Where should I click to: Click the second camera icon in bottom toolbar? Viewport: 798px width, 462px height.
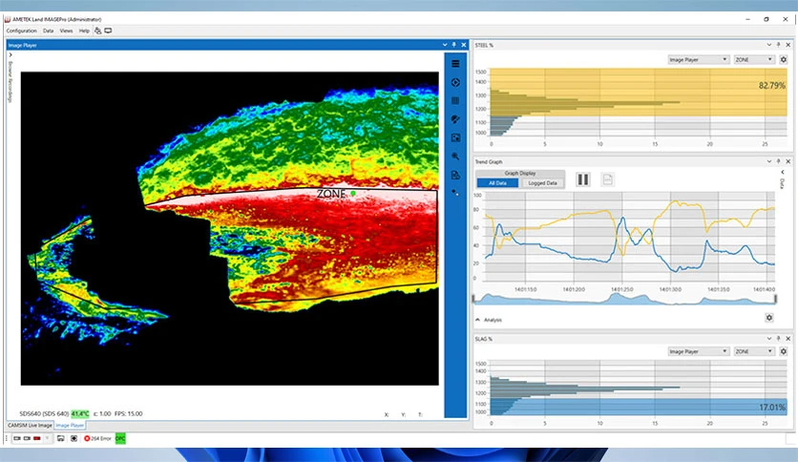[x=27, y=438]
